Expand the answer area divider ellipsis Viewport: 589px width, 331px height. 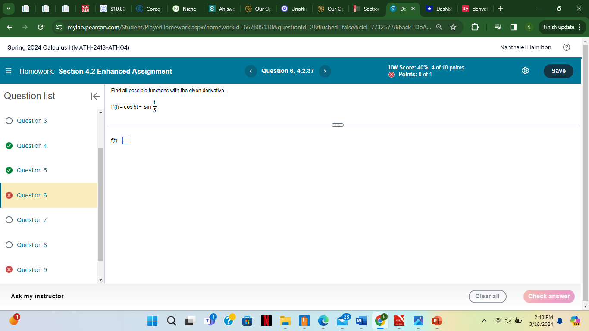(x=338, y=125)
